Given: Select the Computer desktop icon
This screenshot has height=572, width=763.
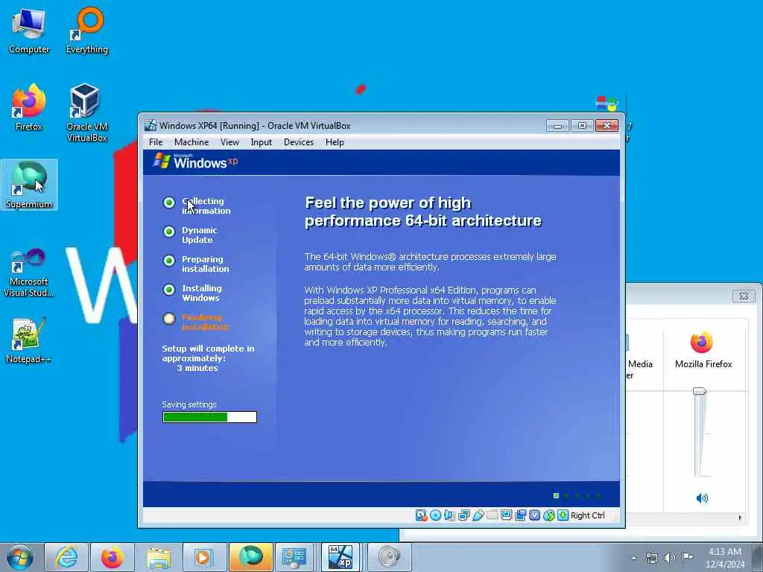Looking at the screenshot, I should coord(29,31).
